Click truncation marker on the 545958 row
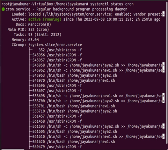 (x=164, y=65)
